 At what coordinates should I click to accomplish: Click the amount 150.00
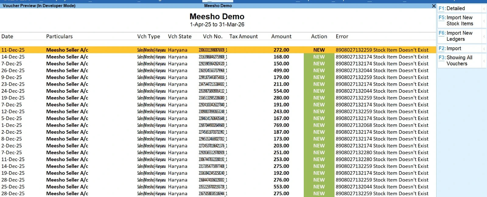click(281, 64)
